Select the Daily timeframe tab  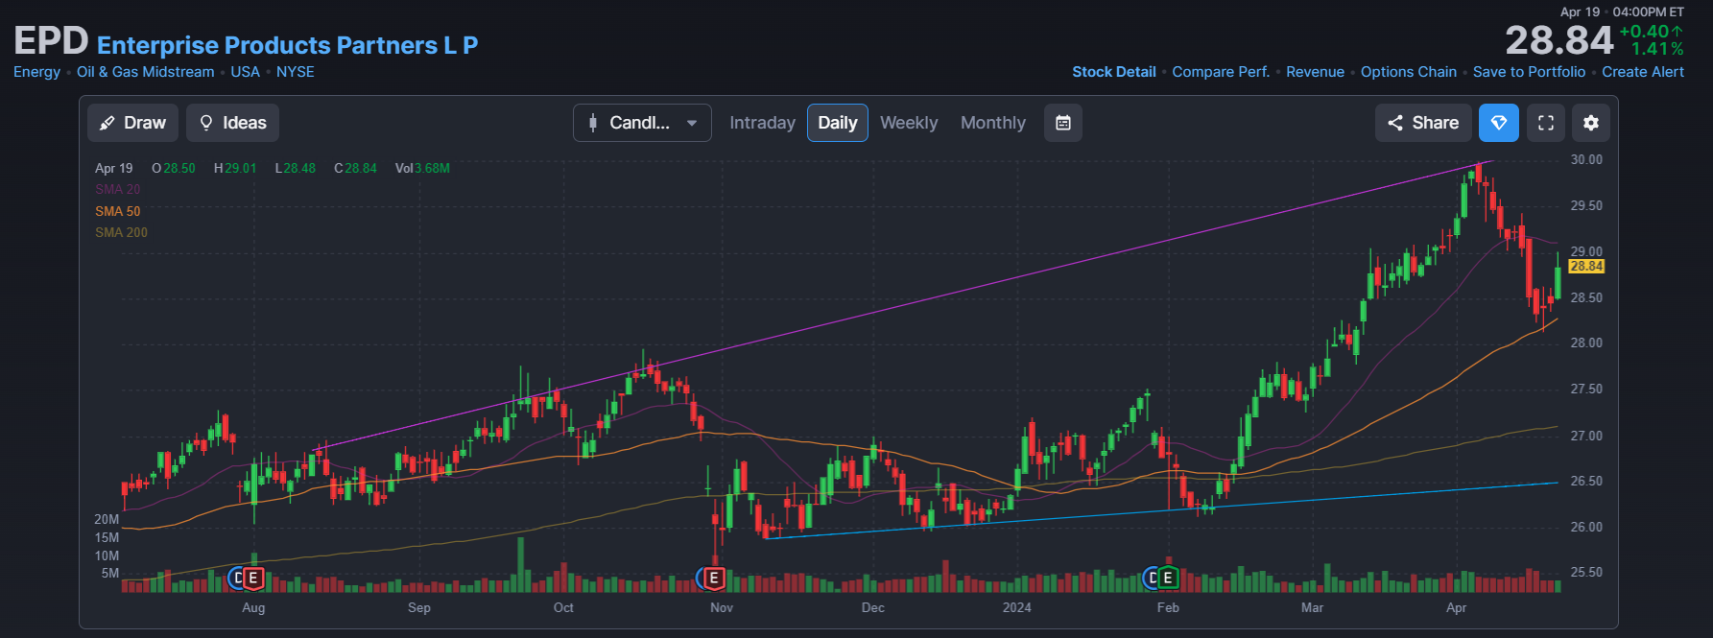[x=838, y=123]
